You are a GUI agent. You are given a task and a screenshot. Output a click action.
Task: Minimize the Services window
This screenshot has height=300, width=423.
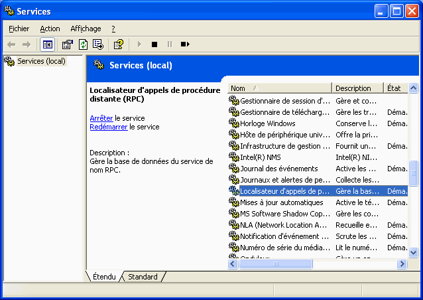(381, 11)
